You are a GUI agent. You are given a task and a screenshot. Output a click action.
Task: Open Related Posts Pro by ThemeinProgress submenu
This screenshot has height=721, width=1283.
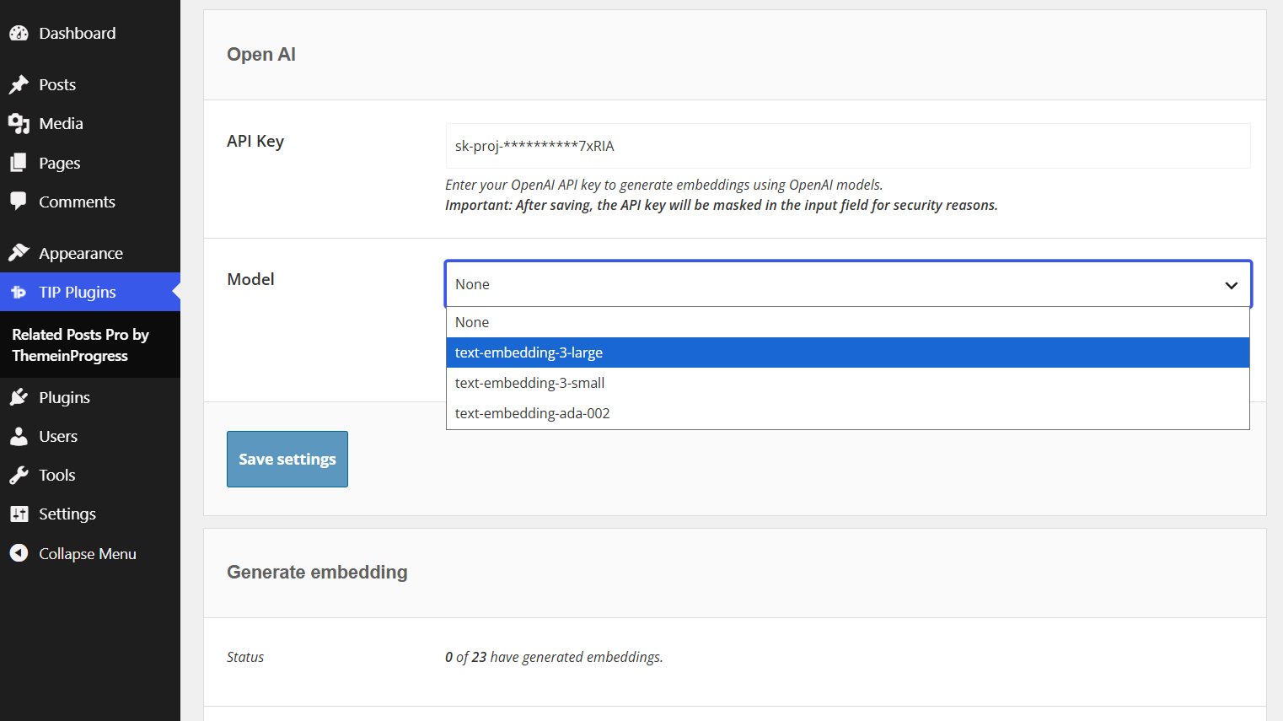(x=80, y=345)
